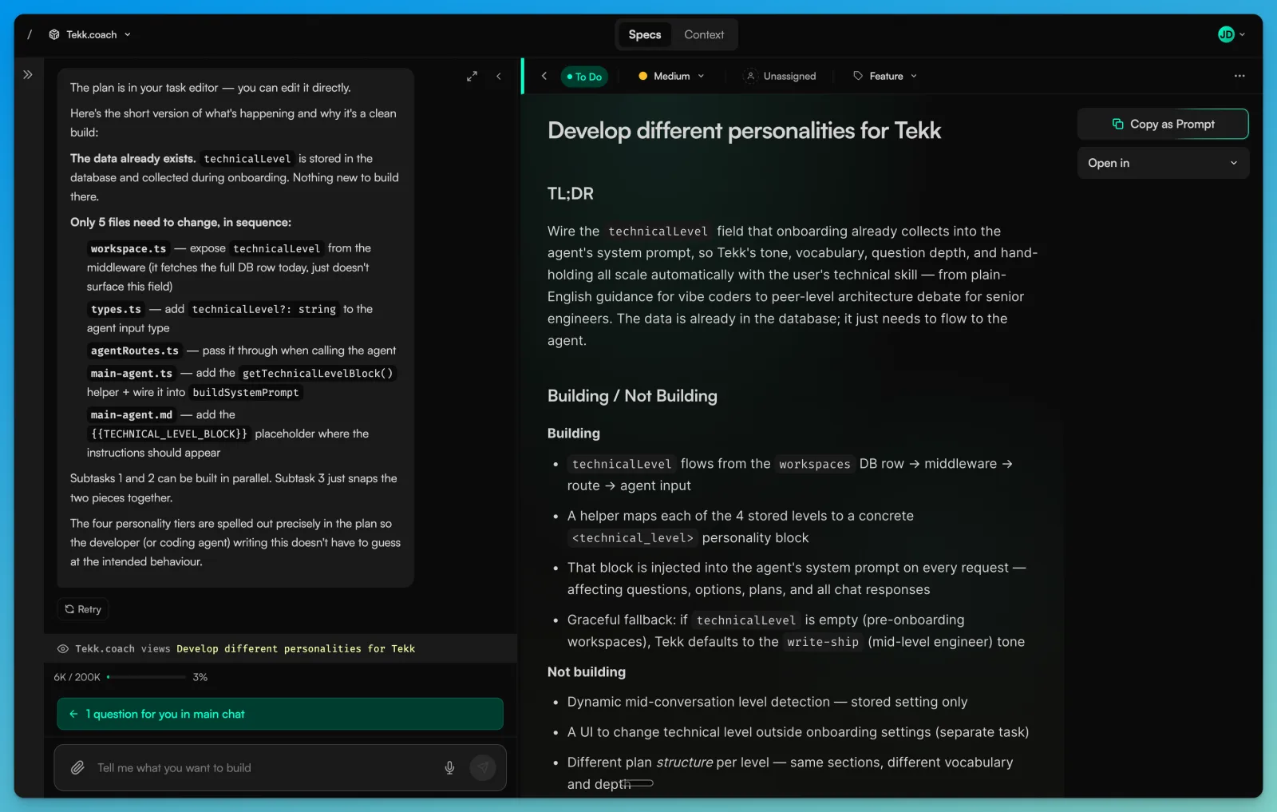The width and height of the screenshot is (1277, 812).
Task: Click the 'workspaces' code tag in Building list
Action: [815, 464]
